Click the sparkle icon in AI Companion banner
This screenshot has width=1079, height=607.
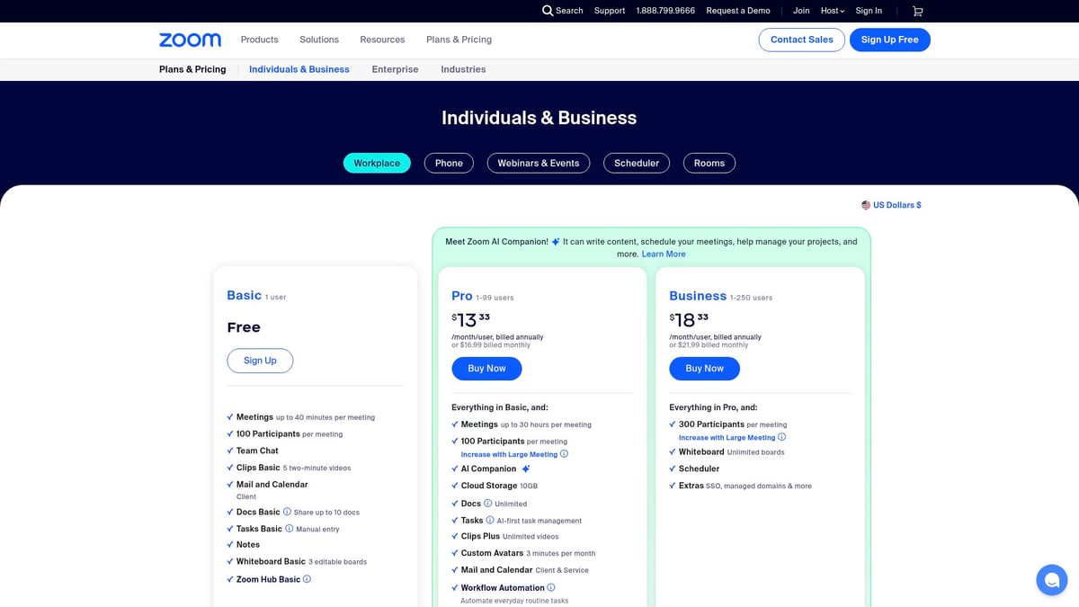pos(554,241)
